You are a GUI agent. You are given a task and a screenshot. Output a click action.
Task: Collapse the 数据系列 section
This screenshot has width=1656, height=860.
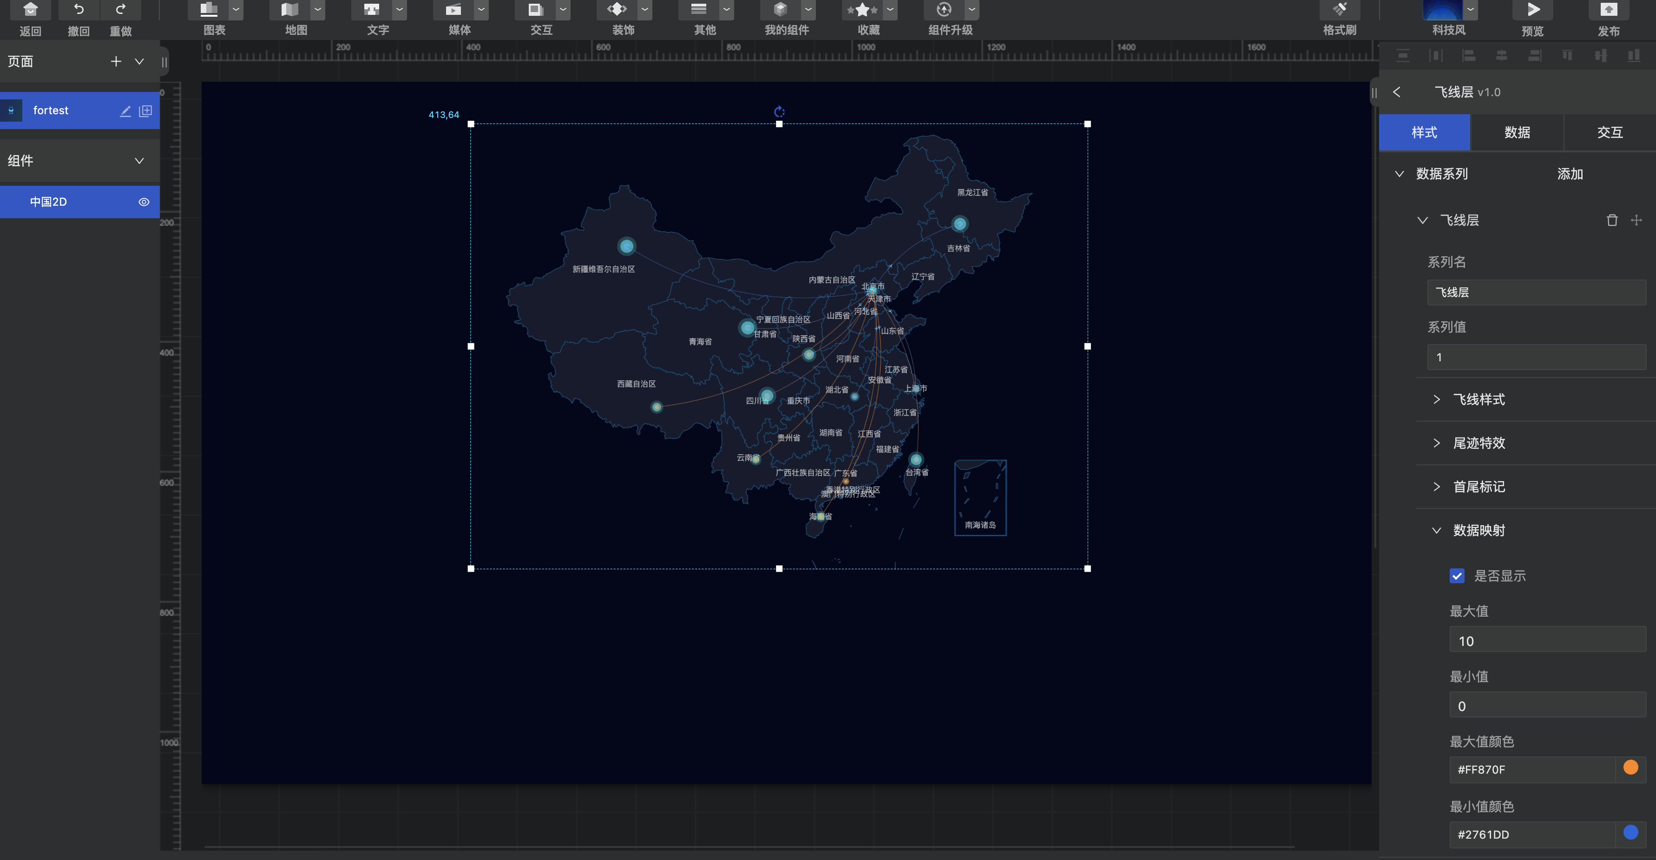pos(1399,174)
